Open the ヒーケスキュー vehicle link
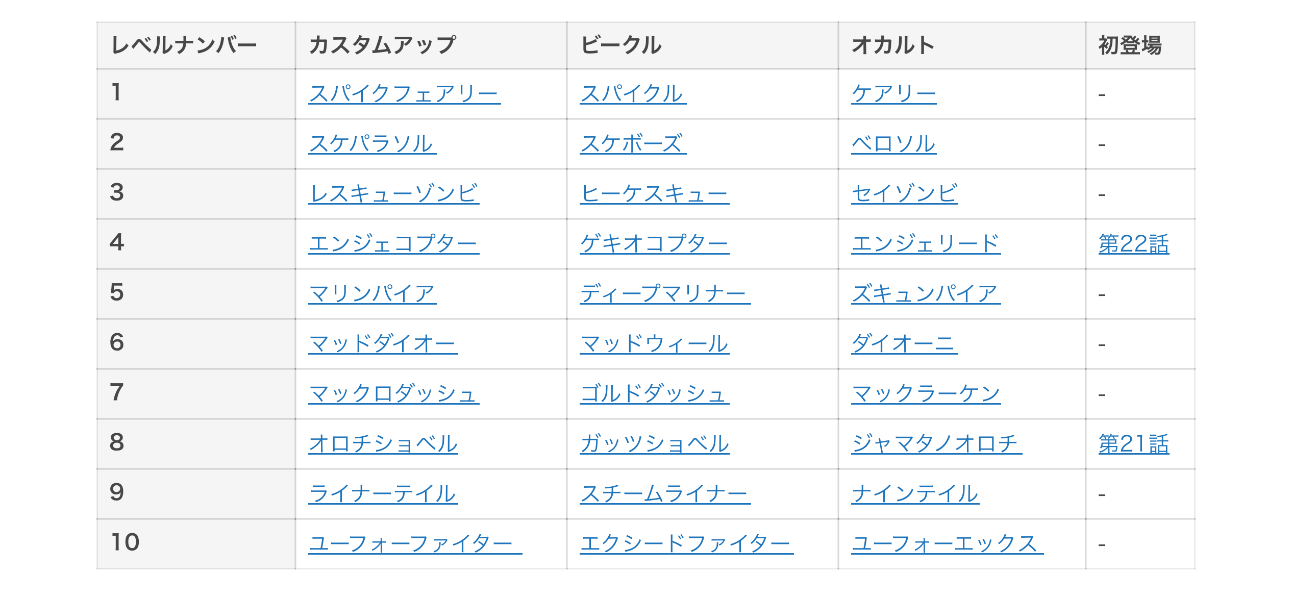Viewport: 1292px width, 597px height. [x=654, y=194]
